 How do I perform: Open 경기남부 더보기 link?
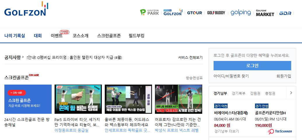(226, 131)
